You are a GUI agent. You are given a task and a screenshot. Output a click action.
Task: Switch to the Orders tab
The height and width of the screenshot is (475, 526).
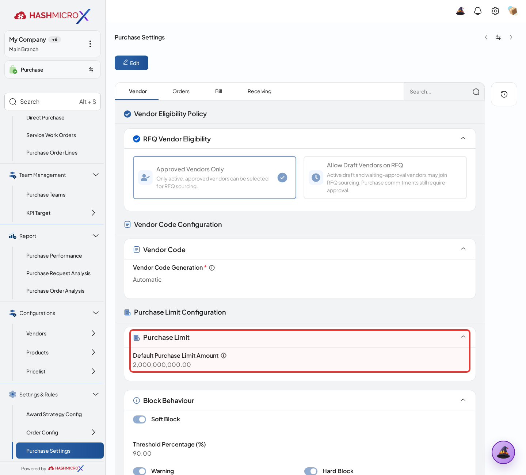point(181,91)
